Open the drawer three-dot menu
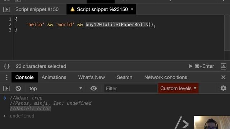Image resolution: width=230 pixels, height=129 pixels. pyautogui.click(x=6, y=77)
